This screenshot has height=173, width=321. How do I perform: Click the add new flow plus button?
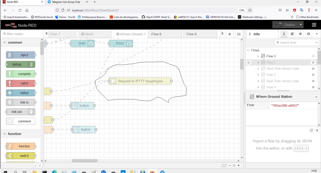pyautogui.click(x=229, y=34)
